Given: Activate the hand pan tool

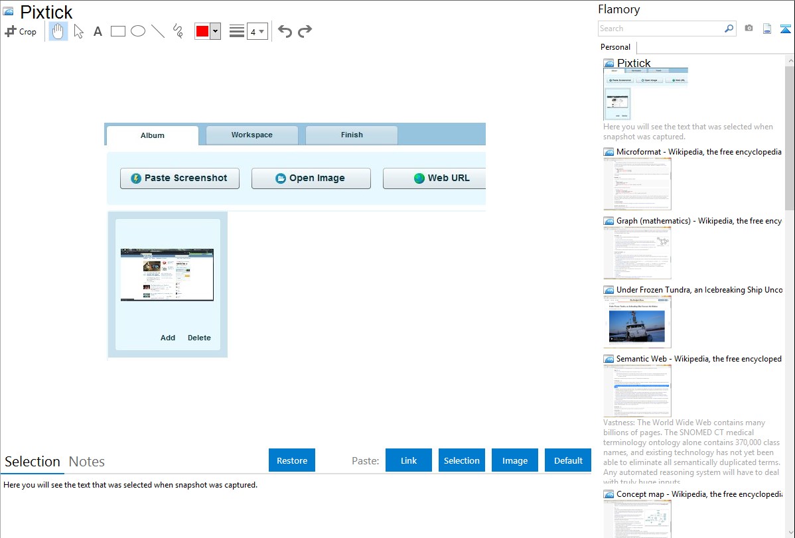Looking at the screenshot, I should [58, 31].
